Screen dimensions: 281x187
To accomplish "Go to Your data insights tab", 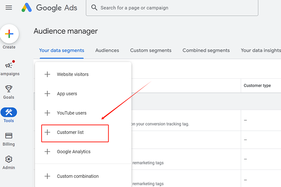I will click(x=261, y=50).
